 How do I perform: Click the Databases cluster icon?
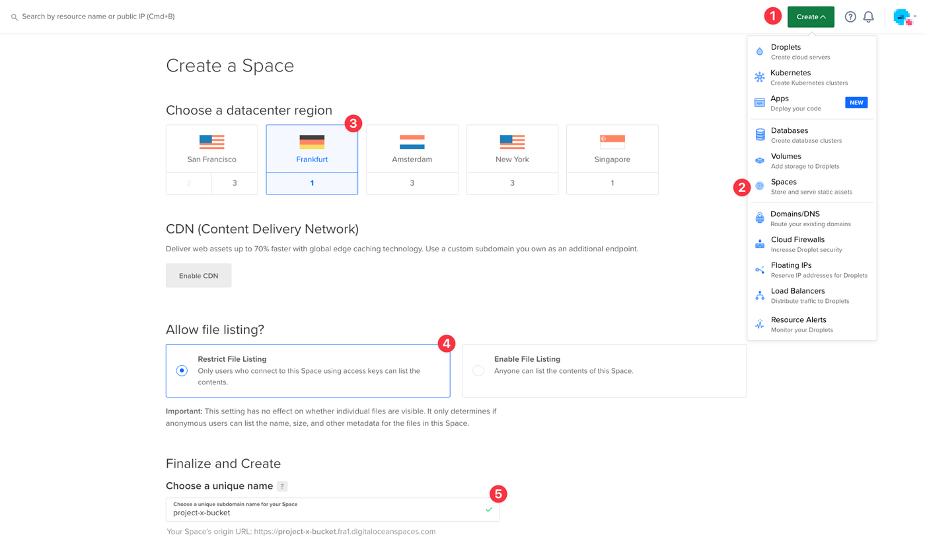pyautogui.click(x=760, y=135)
